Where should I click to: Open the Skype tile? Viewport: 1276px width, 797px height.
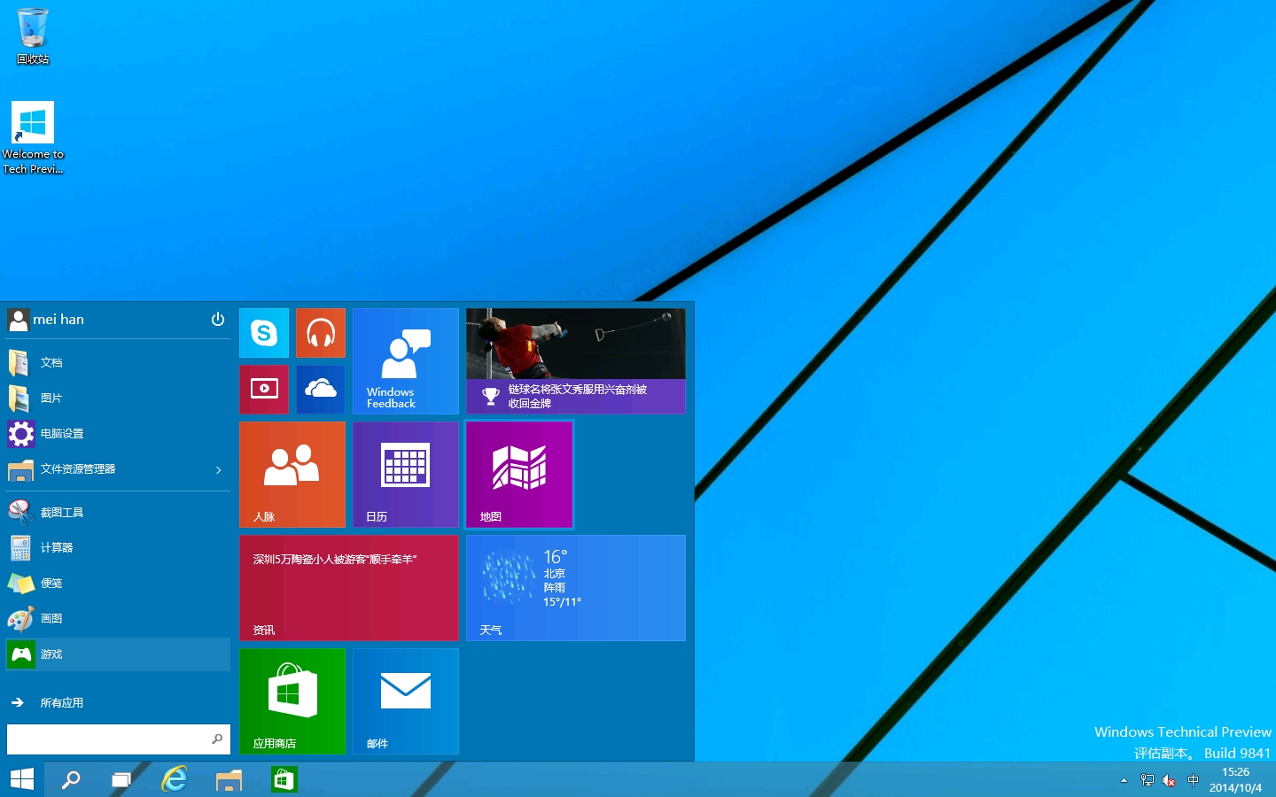[x=264, y=333]
